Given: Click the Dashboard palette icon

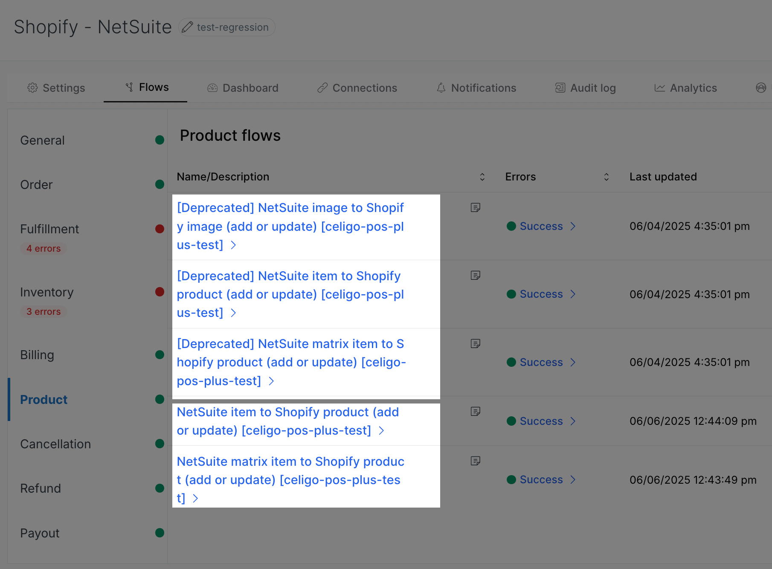Looking at the screenshot, I should [x=212, y=87].
